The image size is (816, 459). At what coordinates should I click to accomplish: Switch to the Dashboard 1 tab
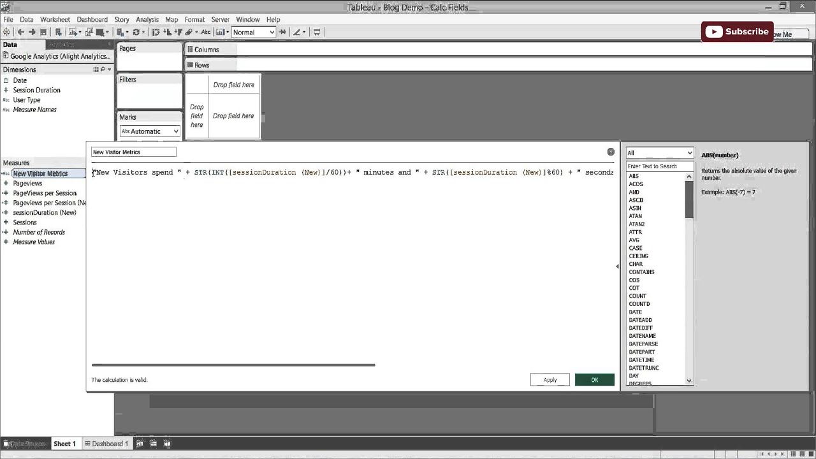pyautogui.click(x=106, y=444)
